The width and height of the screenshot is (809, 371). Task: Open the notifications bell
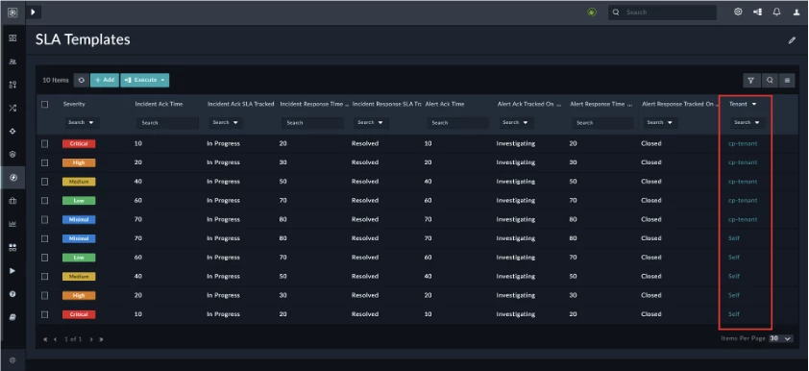click(x=776, y=12)
